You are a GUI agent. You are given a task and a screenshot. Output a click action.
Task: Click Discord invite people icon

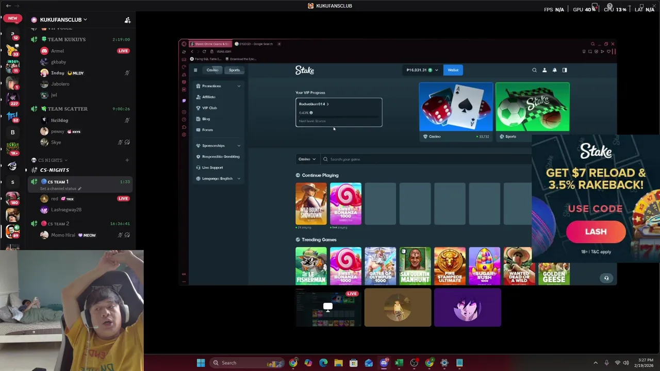[127, 20]
